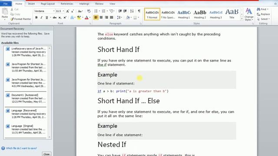This screenshot has height=156, width=278.
Task: Click the Paste icon in the Clipboard group
Action: (x=5, y=12)
